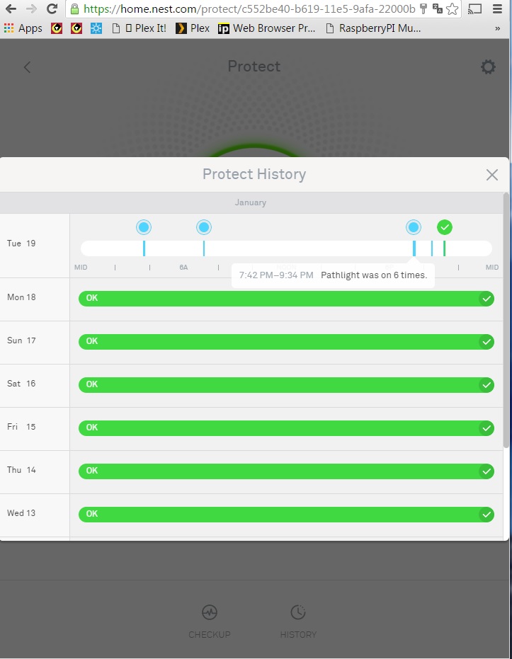Click the Fri 15 OK status bar
The width and height of the screenshot is (512, 659).
click(x=286, y=428)
